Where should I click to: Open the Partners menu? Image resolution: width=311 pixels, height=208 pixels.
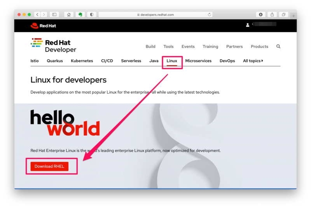tap(234, 46)
